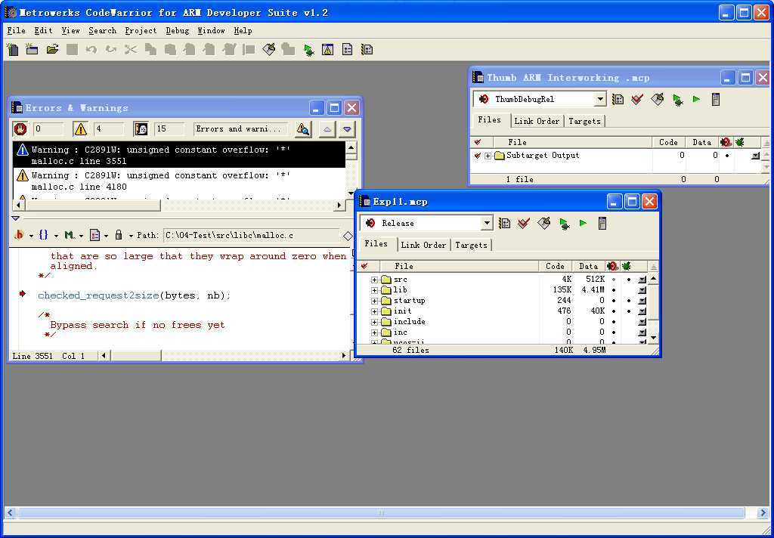The image size is (774, 538).
Task: Click the touch checkmark column header in Exp11.mcp
Action: (x=364, y=267)
